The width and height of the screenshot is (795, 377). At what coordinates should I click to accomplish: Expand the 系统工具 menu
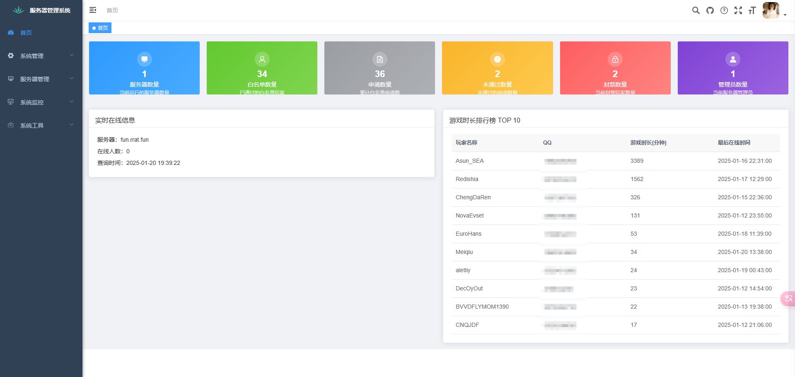[41, 125]
